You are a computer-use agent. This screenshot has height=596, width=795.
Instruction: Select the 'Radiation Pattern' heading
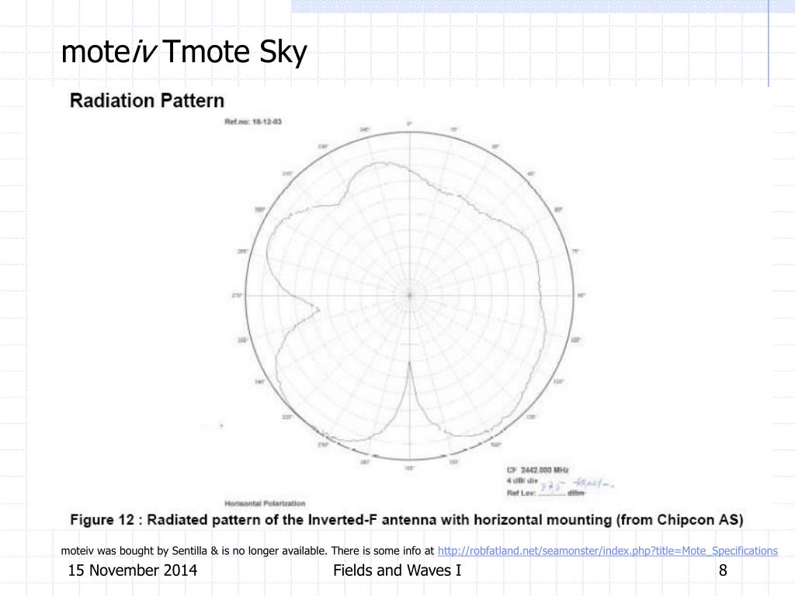[147, 100]
